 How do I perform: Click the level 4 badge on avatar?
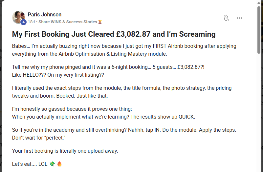(x=23, y=22)
